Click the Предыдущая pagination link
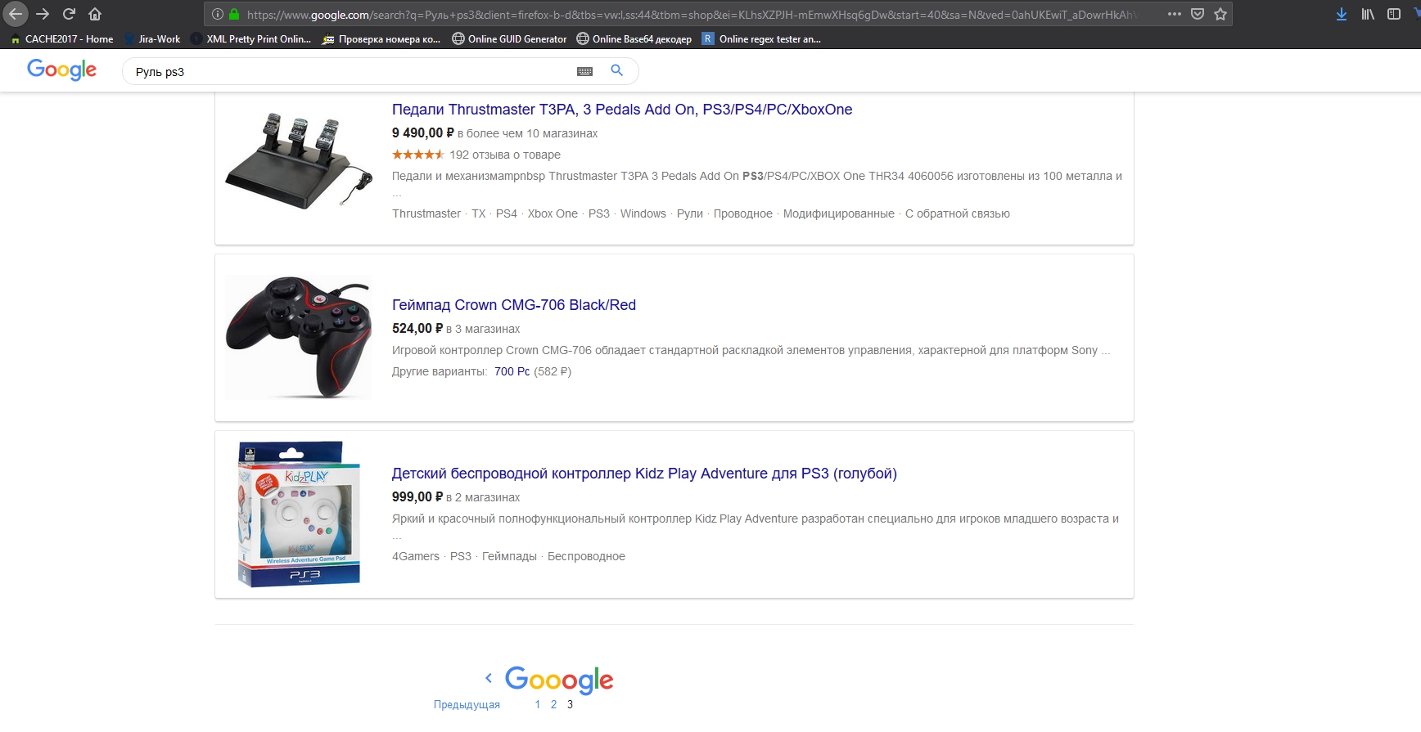This screenshot has width=1421, height=732. click(x=467, y=704)
